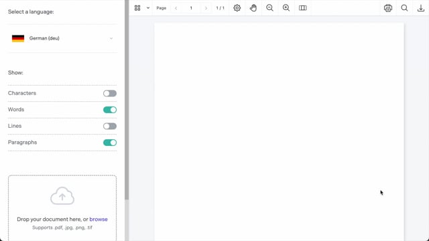Click the blank document page

(279, 132)
